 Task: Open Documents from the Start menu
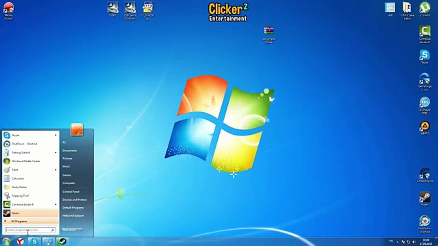tap(69, 151)
